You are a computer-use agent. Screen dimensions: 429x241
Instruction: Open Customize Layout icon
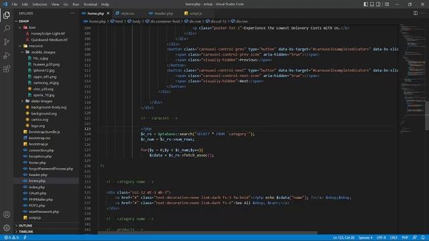click(387, 4)
